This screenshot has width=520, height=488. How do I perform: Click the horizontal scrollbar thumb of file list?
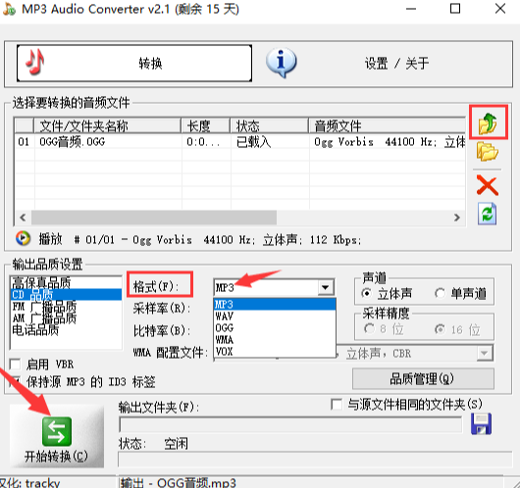154,218
